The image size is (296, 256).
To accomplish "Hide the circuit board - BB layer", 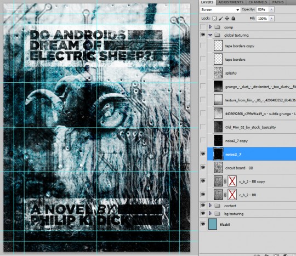I will [203, 167].
